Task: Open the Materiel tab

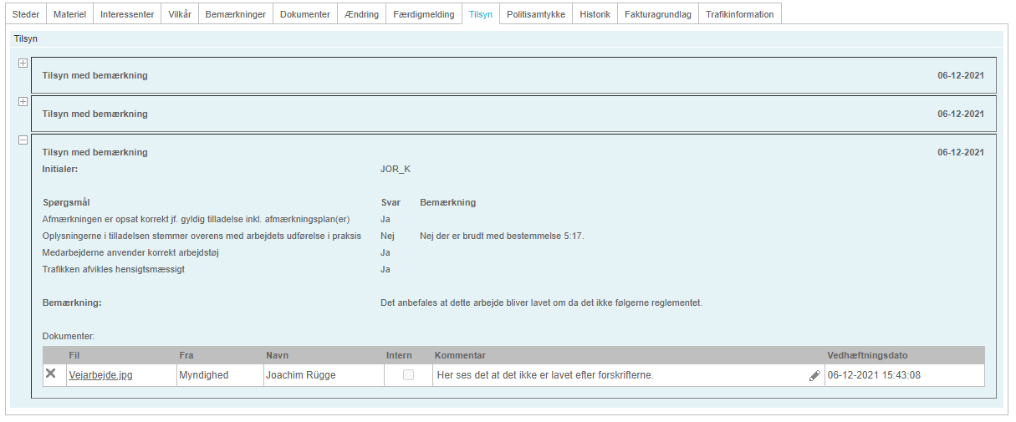Action: coord(69,14)
